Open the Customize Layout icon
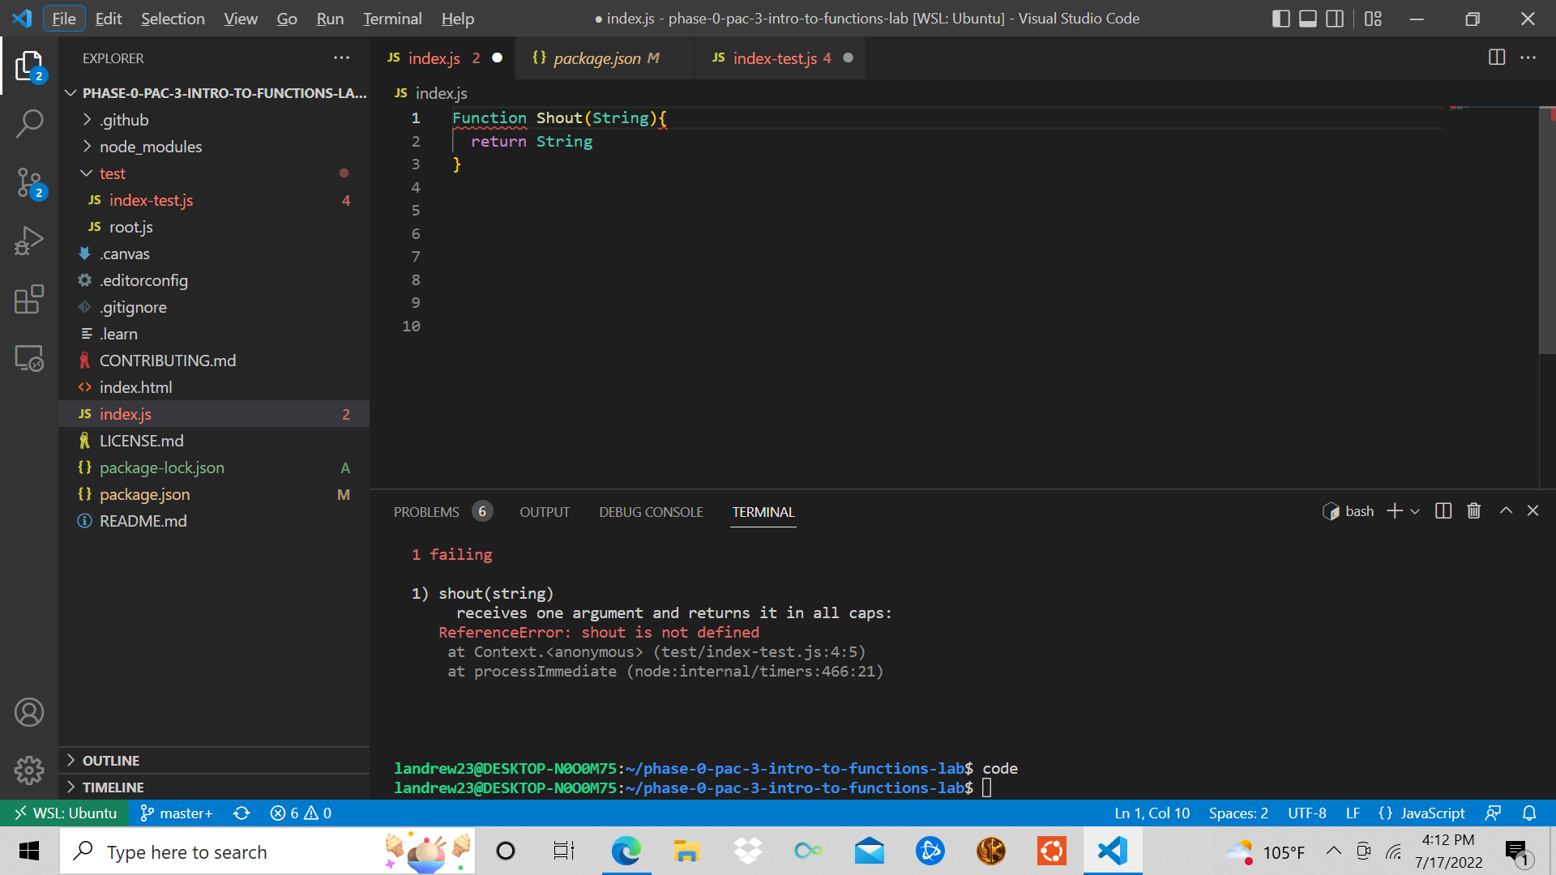This screenshot has height=875, width=1556. pos(1373,19)
